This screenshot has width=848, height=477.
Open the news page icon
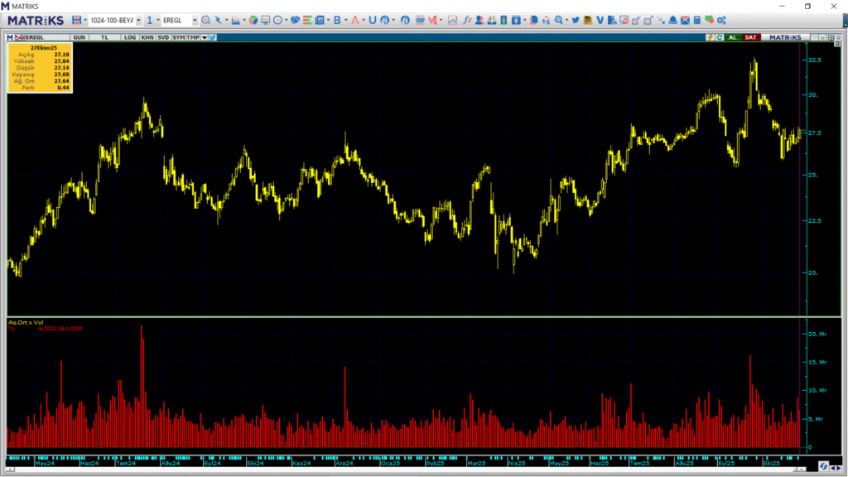(320, 20)
